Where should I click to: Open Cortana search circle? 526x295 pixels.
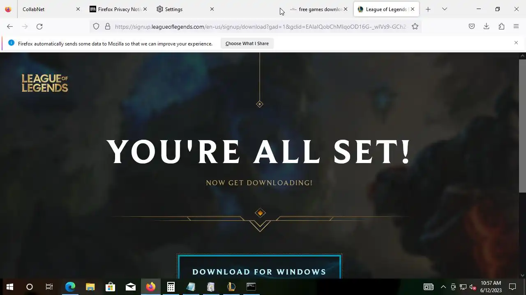pos(30,287)
